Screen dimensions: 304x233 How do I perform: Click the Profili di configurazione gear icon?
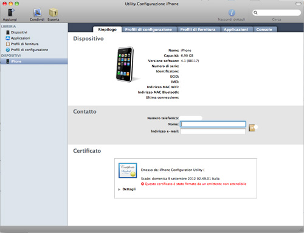(8, 50)
